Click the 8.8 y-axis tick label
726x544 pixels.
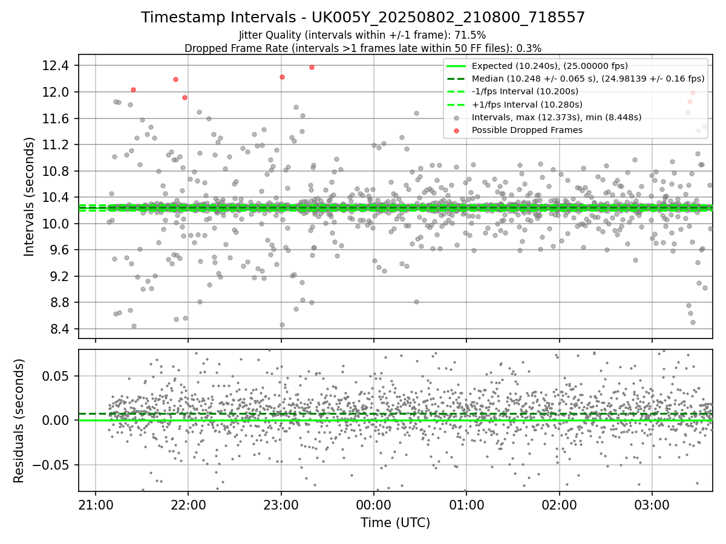[x=59, y=302]
